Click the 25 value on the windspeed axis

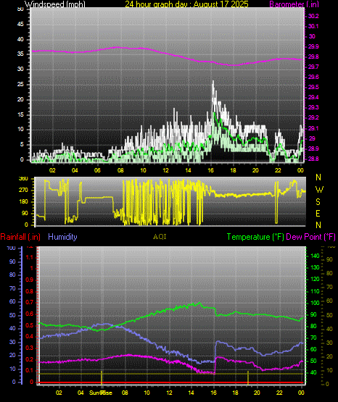(x=20, y=84)
